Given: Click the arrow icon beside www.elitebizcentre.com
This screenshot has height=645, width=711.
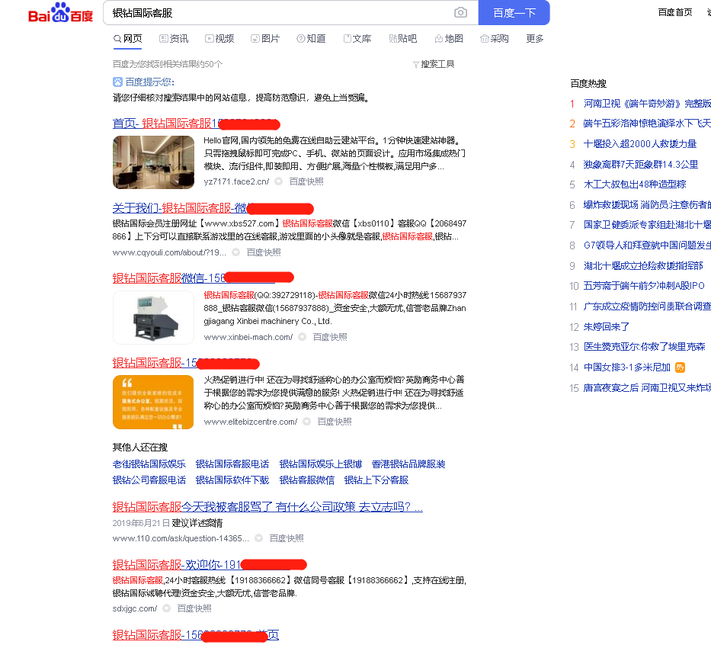Looking at the screenshot, I should (x=307, y=422).
